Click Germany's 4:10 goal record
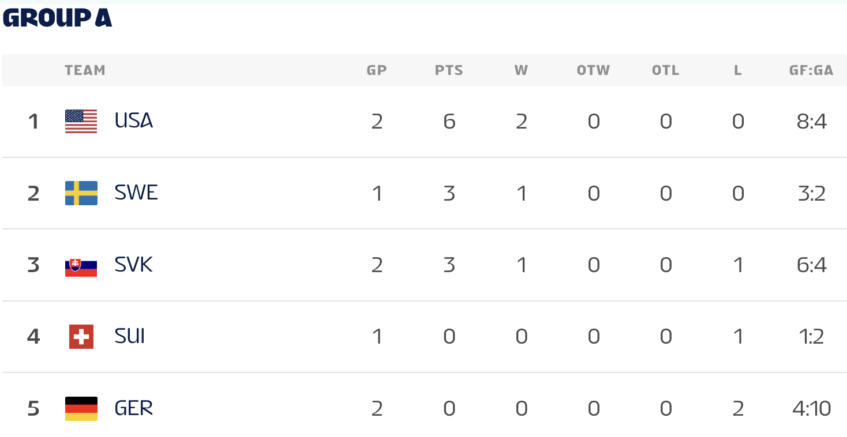 pyautogui.click(x=811, y=409)
